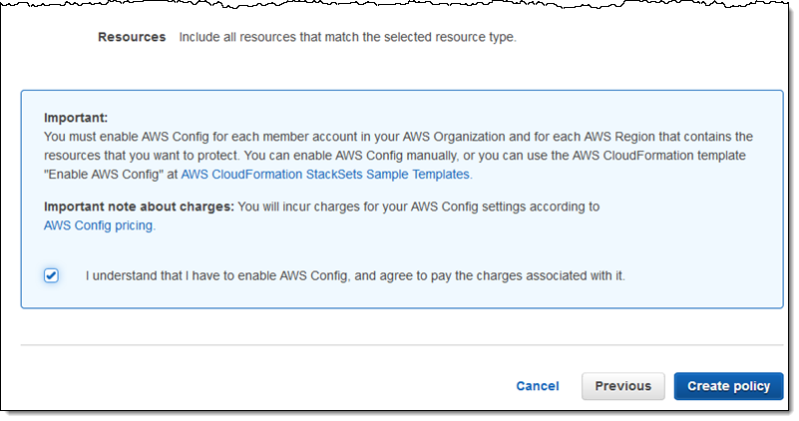Go back with the Previous button
The image size is (799, 421).
[x=623, y=386]
